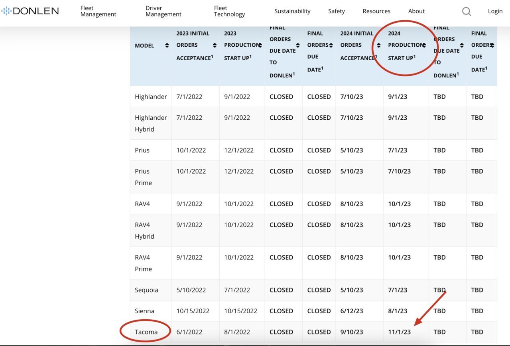Click RAV4 Prime's 10/1/23 date
The width and height of the screenshot is (510, 346).
point(399,257)
